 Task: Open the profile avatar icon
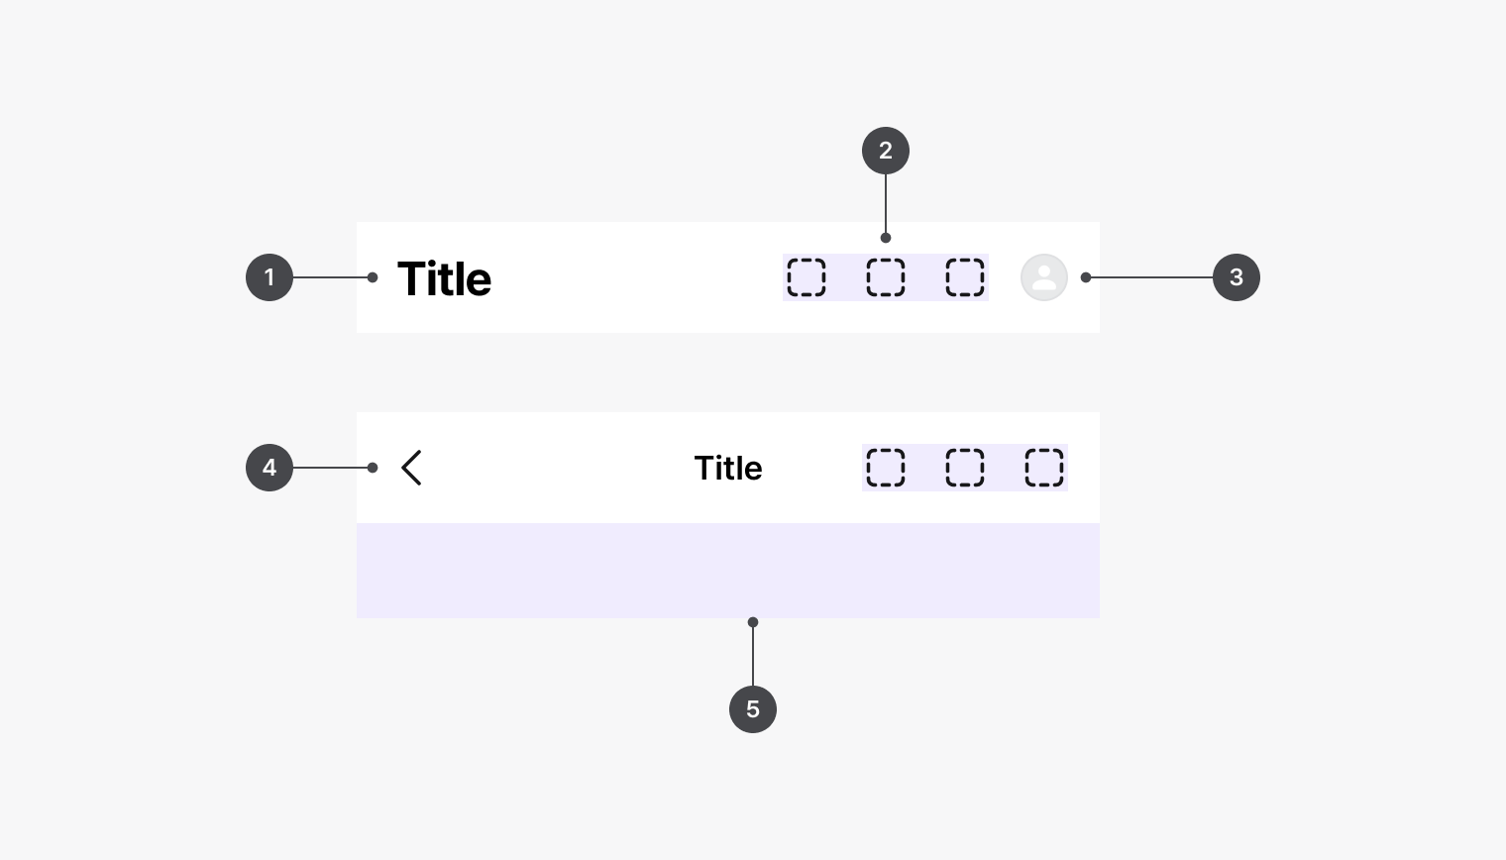[1044, 277]
